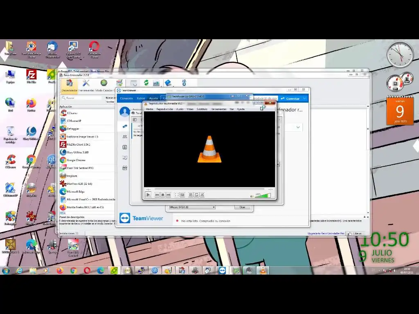Open TeamViewer chat icon

[x=125, y=157]
